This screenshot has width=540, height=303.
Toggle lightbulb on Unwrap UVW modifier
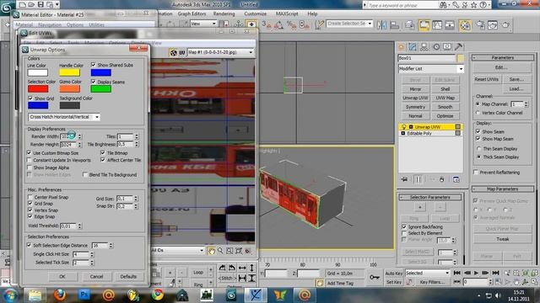coord(403,127)
